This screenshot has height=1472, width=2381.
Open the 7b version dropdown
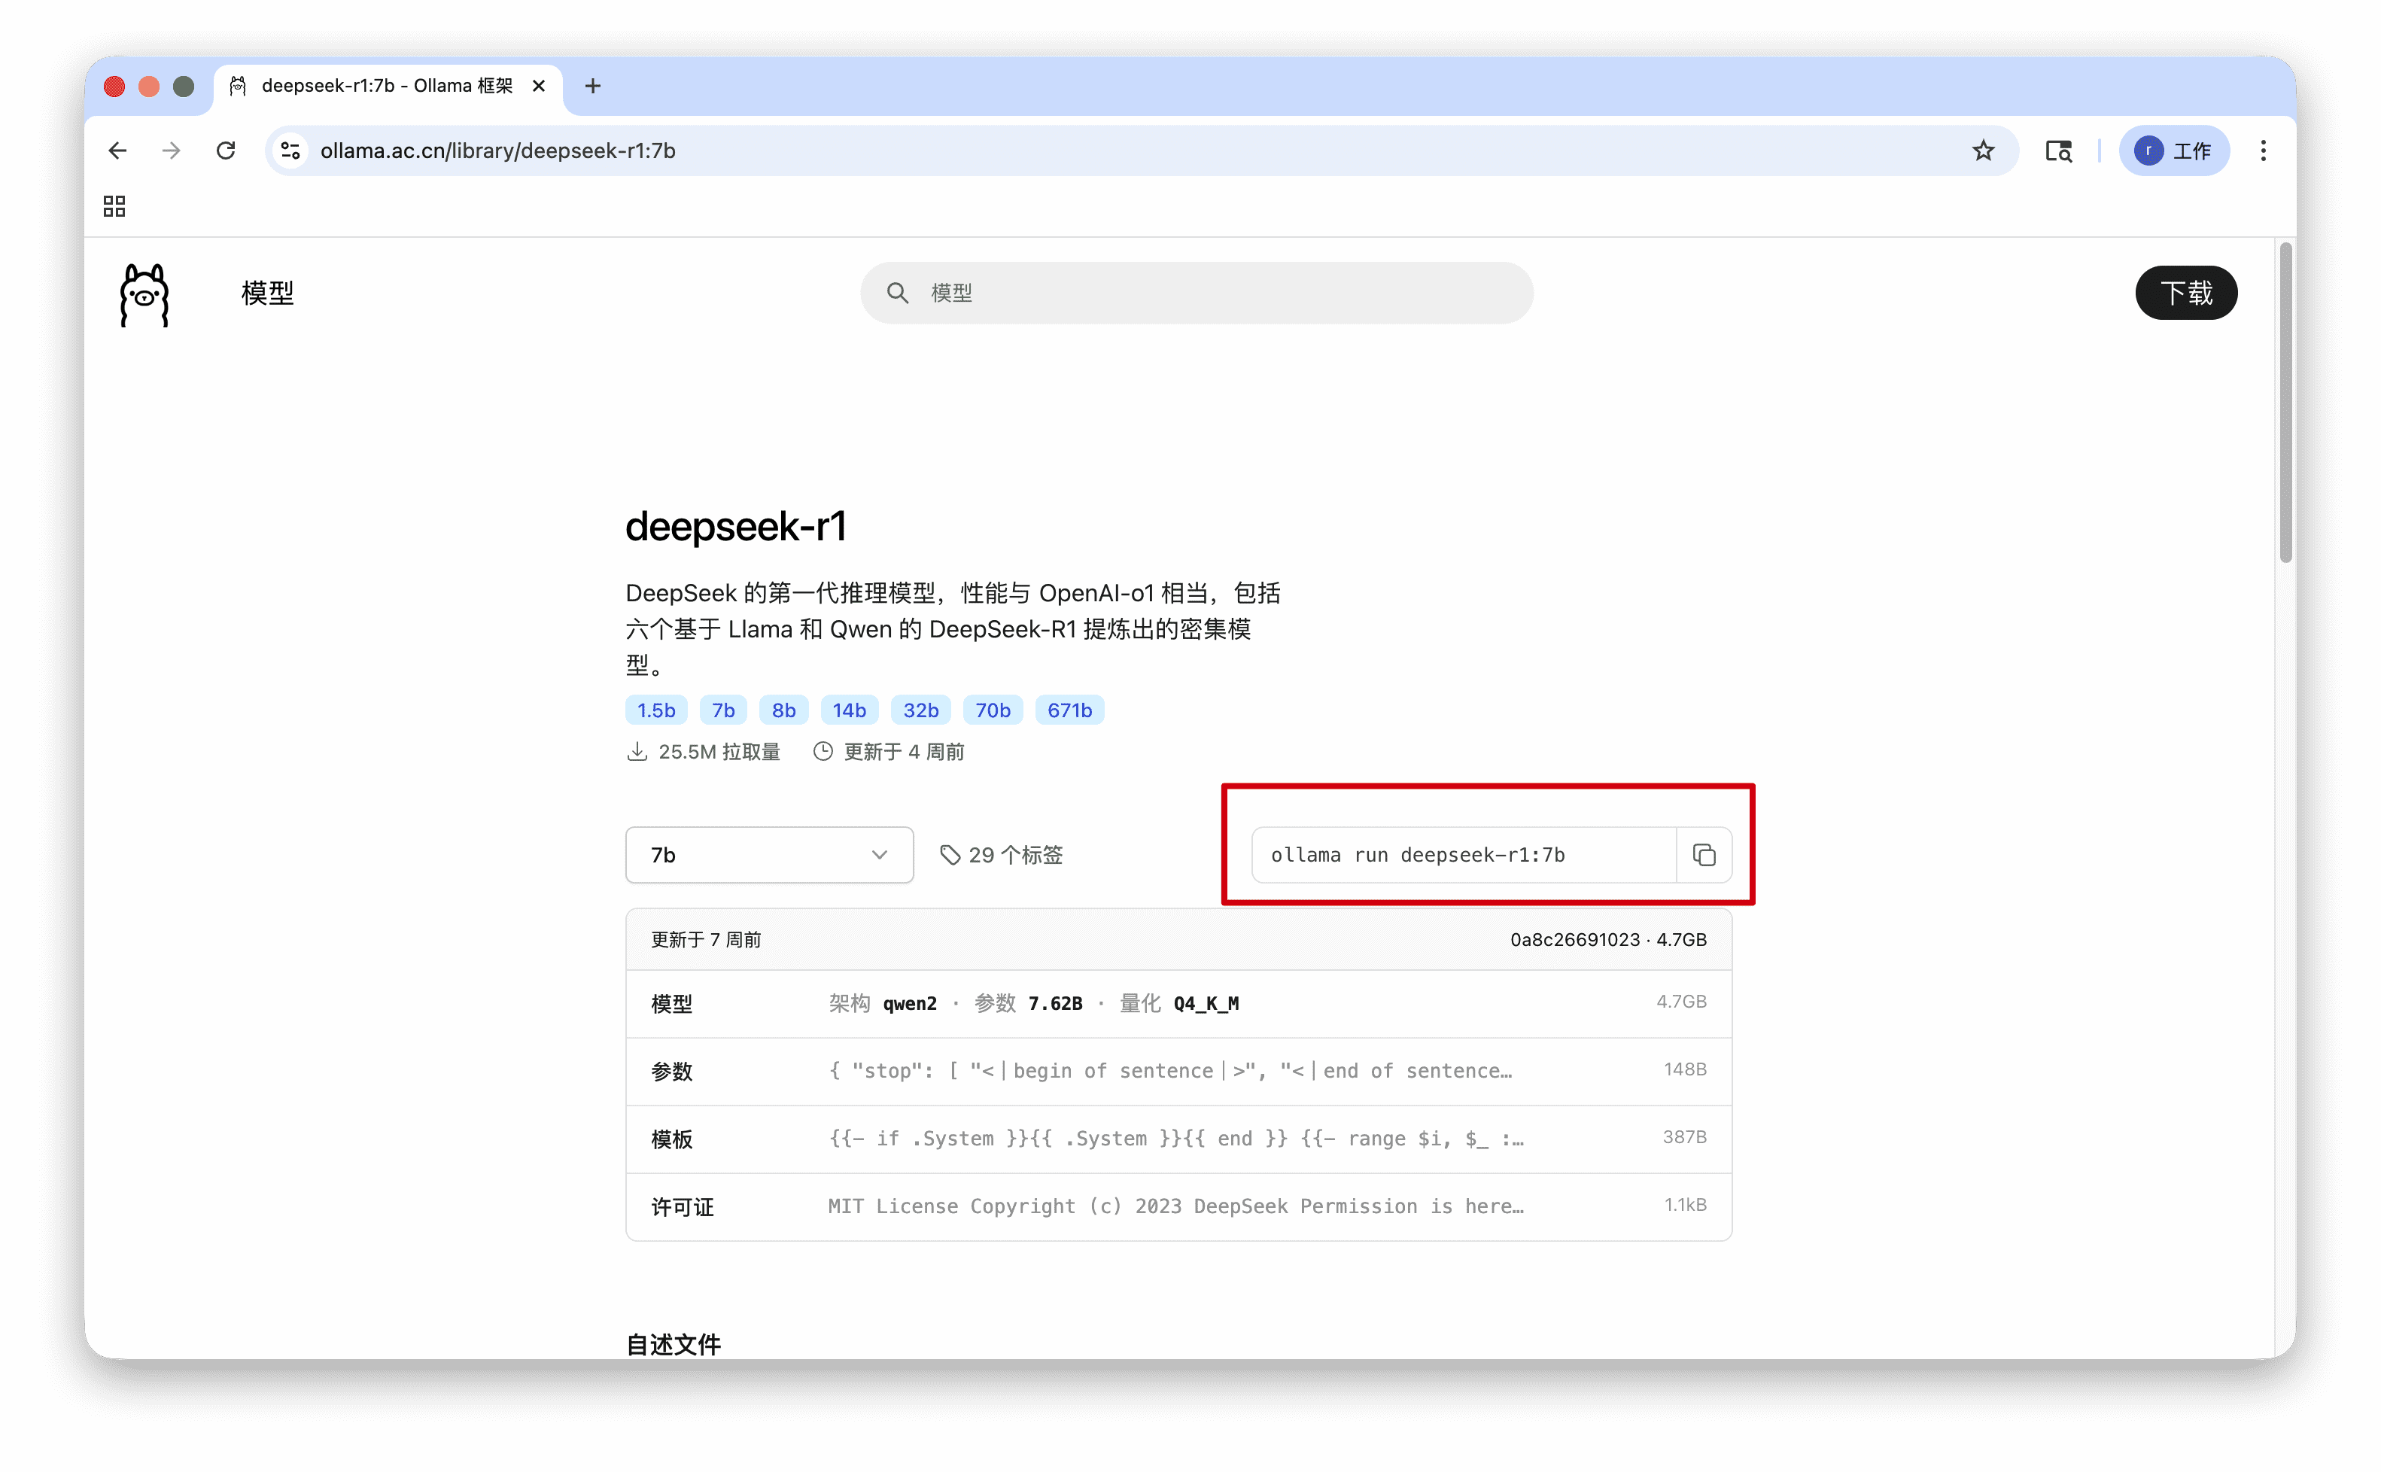click(769, 855)
